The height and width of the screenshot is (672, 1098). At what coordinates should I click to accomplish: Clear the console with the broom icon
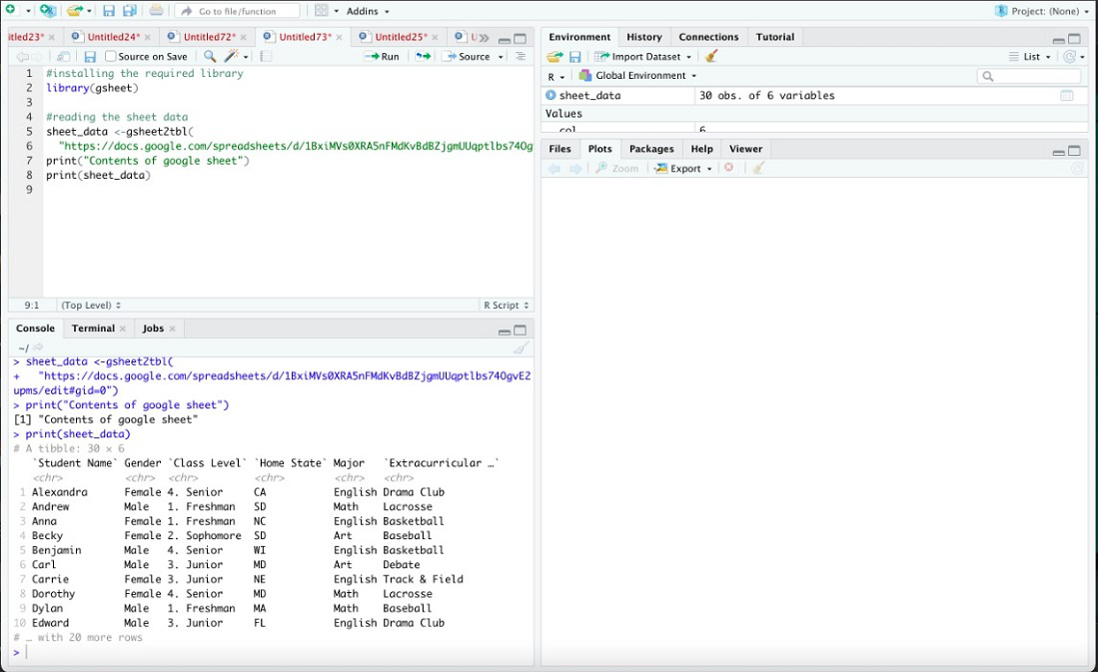tap(521, 347)
